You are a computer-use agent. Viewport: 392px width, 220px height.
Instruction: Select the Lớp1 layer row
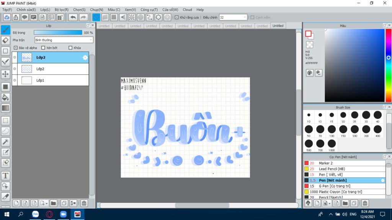click(x=51, y=80)
